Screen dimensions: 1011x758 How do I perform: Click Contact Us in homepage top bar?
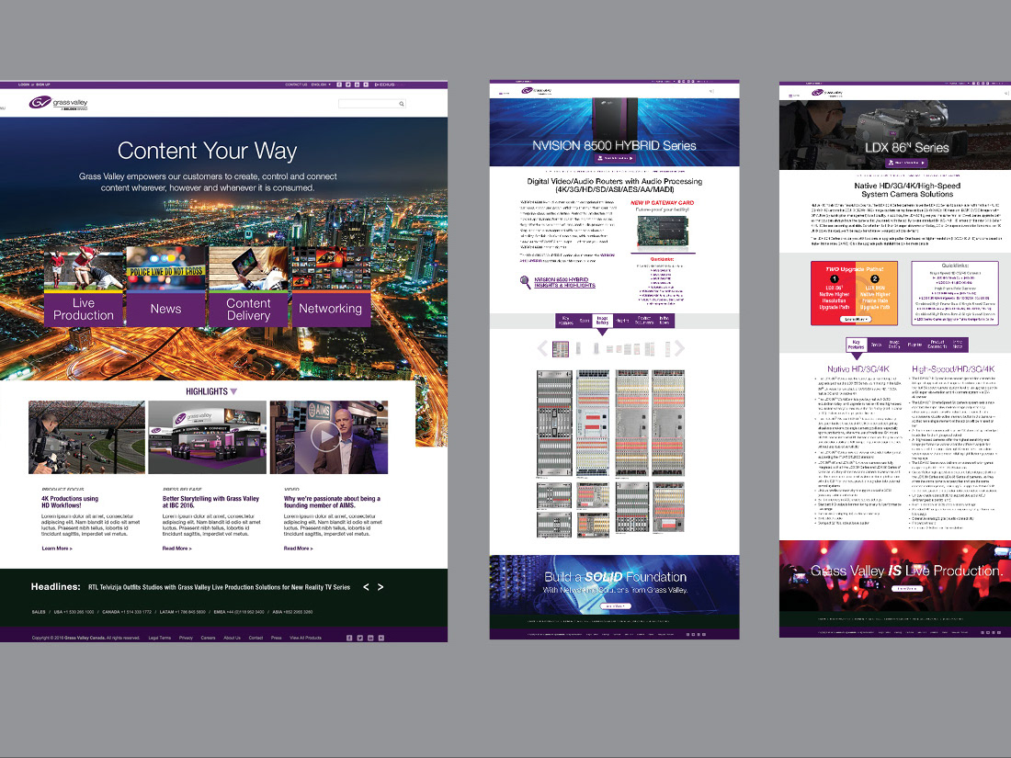click(x=296, y=85)
